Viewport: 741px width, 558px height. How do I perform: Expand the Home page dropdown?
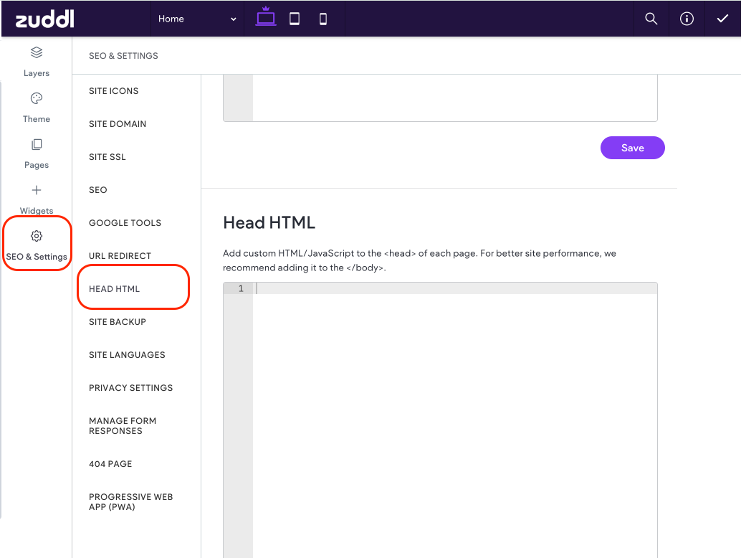coord(198,19)
